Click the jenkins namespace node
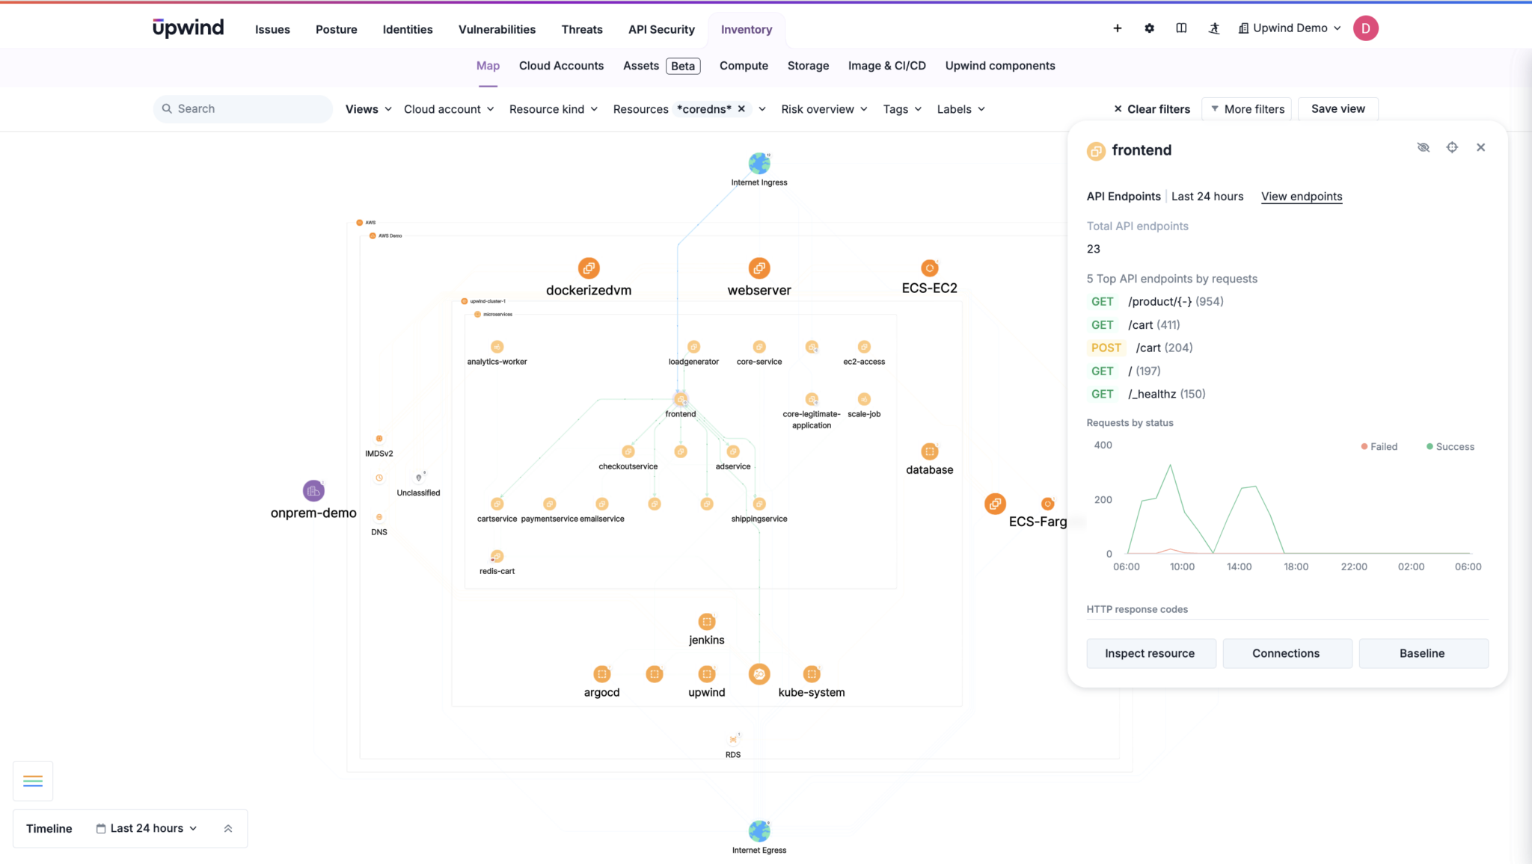 tap(706, 622)
